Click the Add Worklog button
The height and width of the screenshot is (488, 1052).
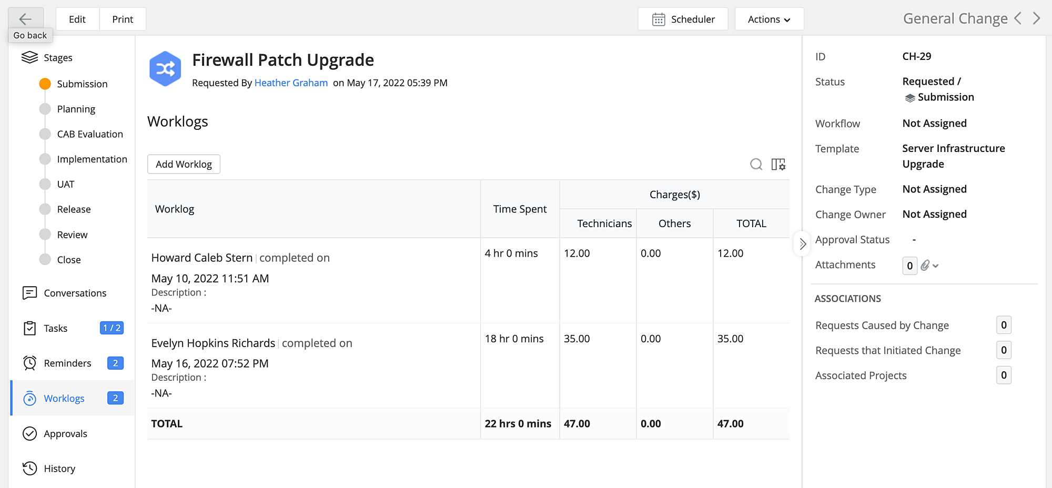pos(184,164)
